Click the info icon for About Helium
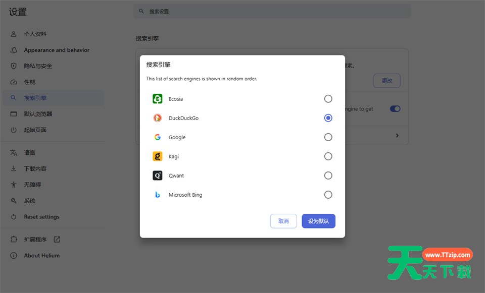Image resolution: width=485 pixels, height=293 pixels. pyautogui.click(x=13, y=255)
